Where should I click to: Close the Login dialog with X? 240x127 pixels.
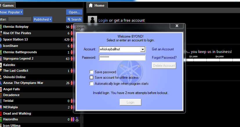[x=177, y=26]
